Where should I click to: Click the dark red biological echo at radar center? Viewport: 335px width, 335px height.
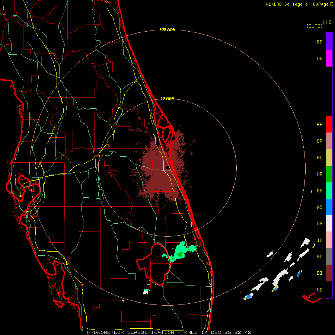(x=163, y=169)
